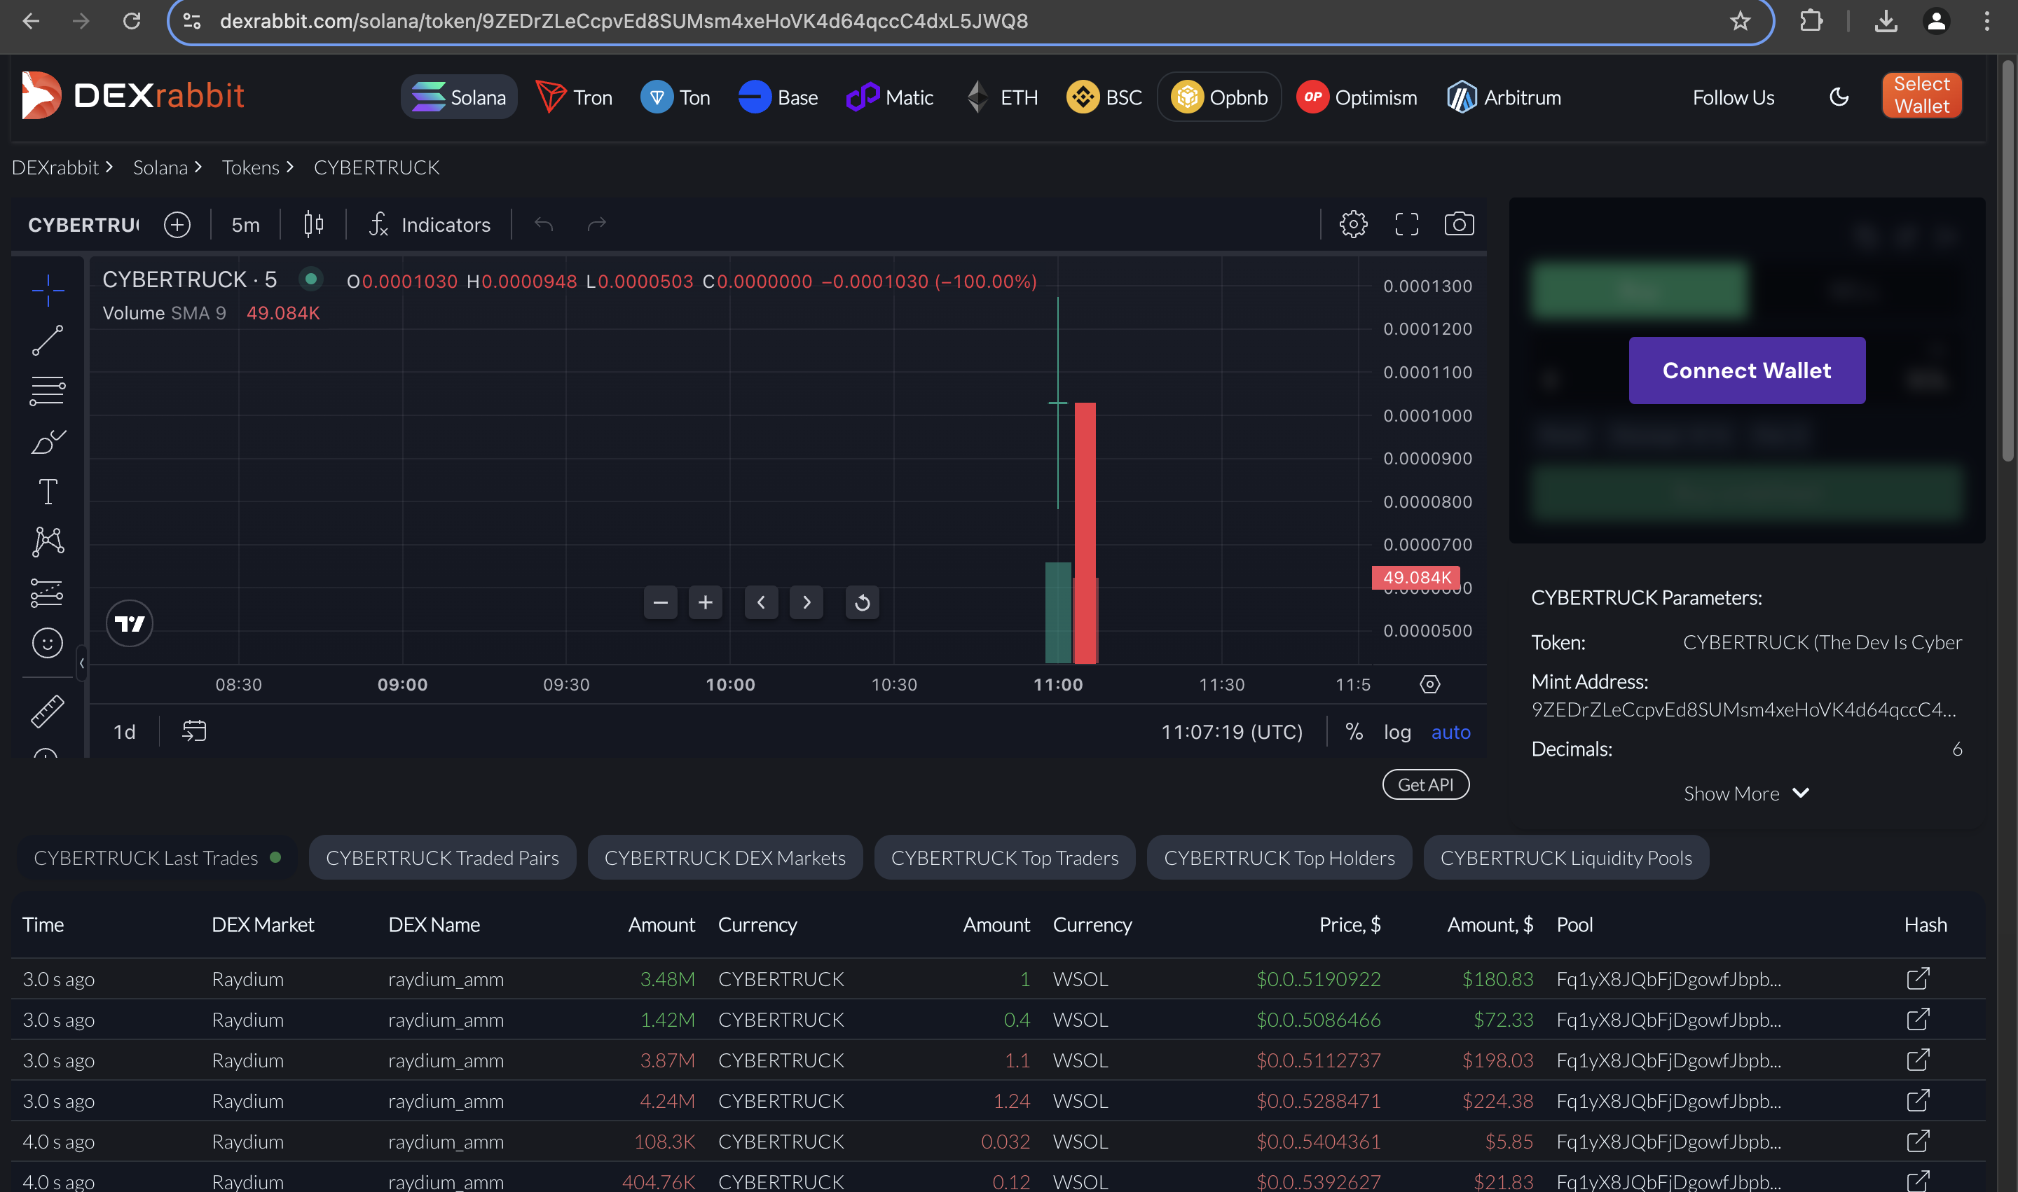Take a chart snapshot with camera
Image resolution: width=2018 pixels, height=1192 pixels.
pyautogui.click(x=1459, y=224)
